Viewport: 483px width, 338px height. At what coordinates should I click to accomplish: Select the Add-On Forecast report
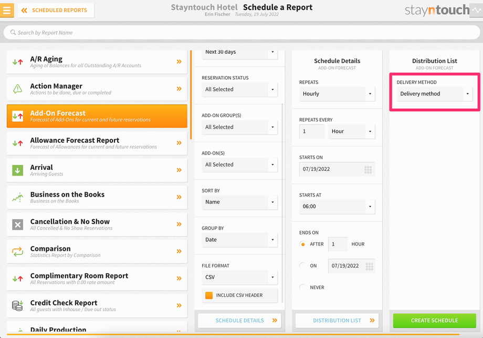97,116
